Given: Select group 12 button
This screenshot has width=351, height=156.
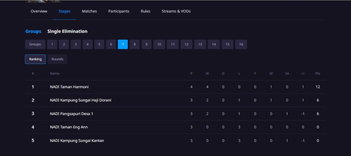Looking at the screenshot, I should 186,45.
